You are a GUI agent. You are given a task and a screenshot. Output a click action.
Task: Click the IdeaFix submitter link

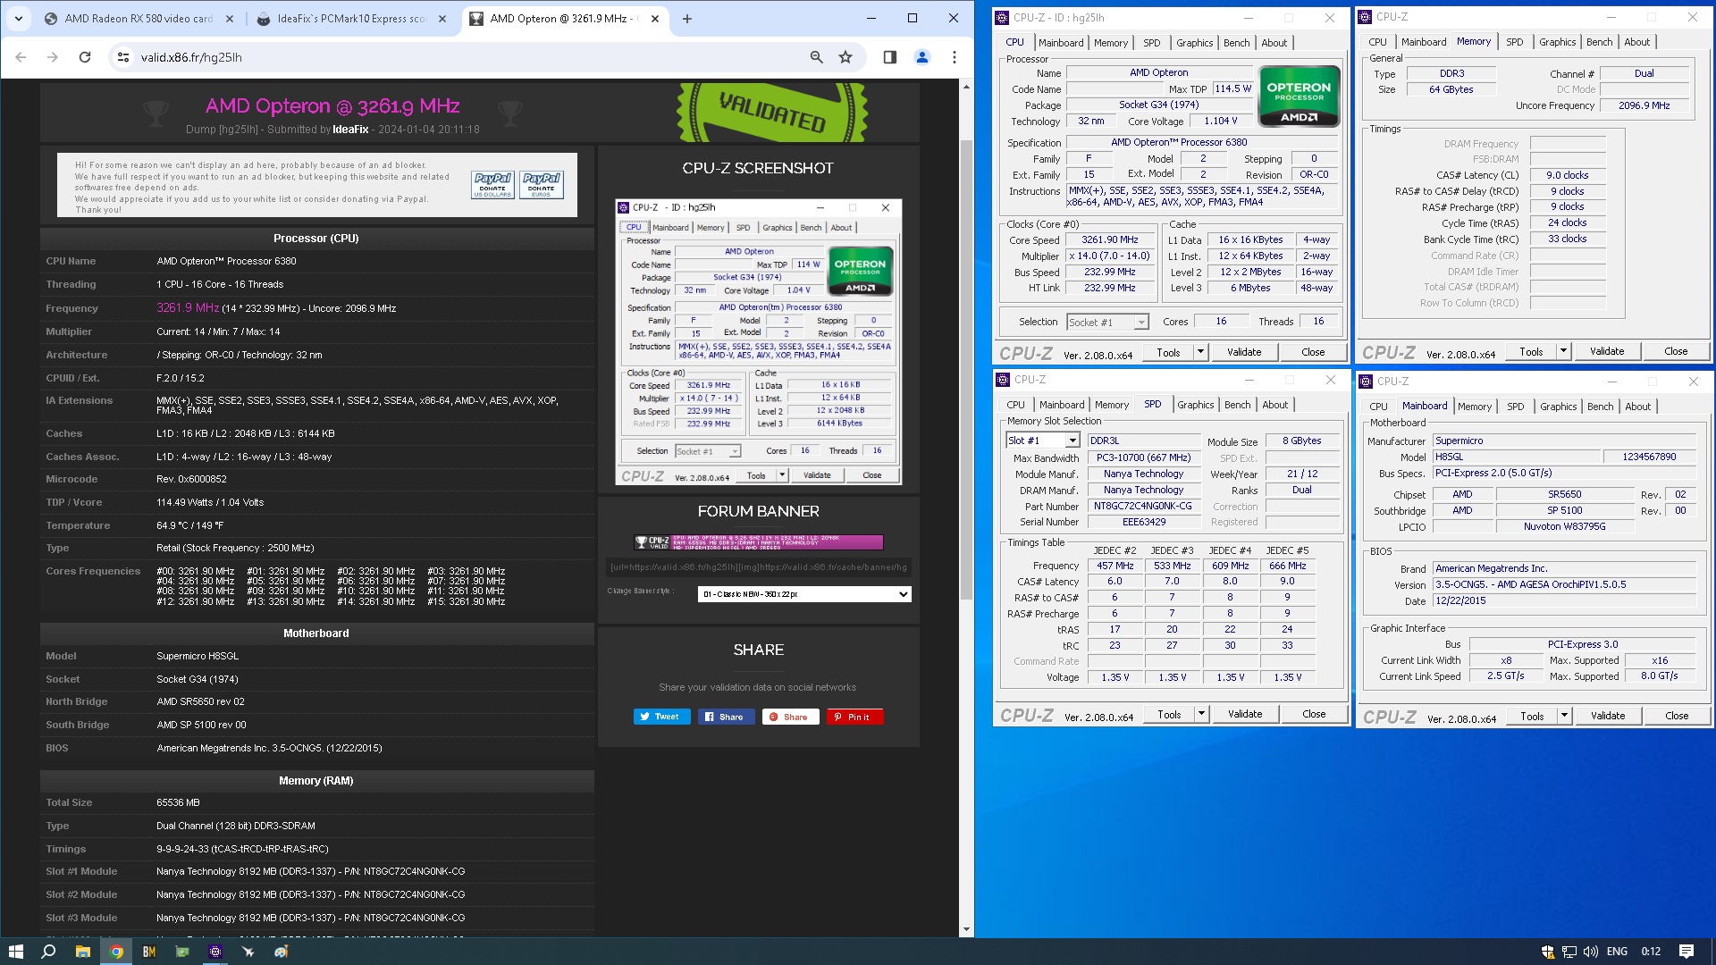(x=350, y=130)
